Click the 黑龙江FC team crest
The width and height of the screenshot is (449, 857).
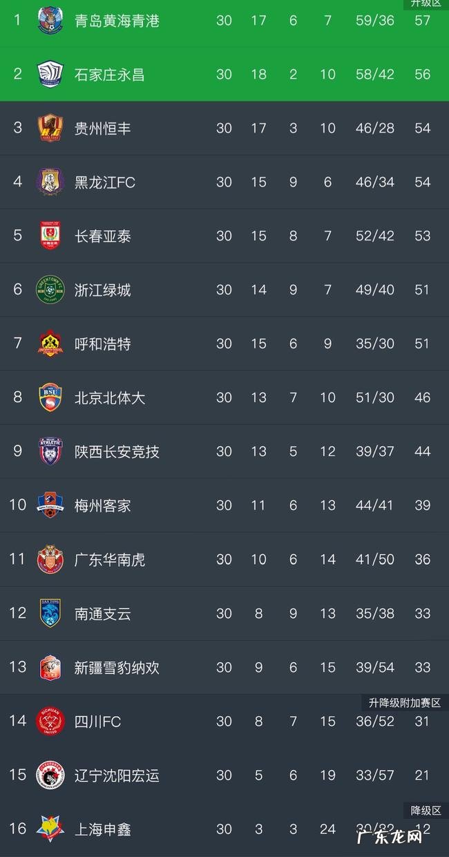(50, 182)
